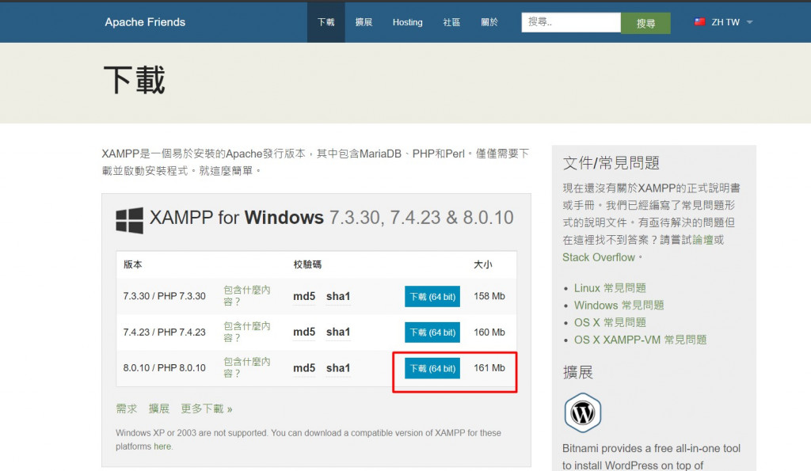Image resolution: width=811 pixels, height=471 pixels.
Task: Download XAMPP 7.4.23 64 bit
Action: pyautogui.click(x=432, y=332)
